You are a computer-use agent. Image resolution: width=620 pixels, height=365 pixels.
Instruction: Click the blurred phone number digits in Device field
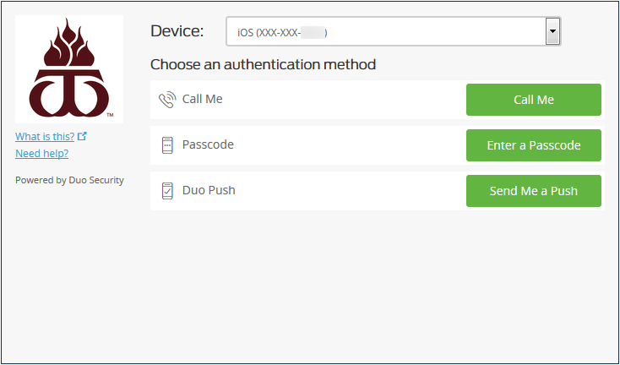click(x=313, y=33)
